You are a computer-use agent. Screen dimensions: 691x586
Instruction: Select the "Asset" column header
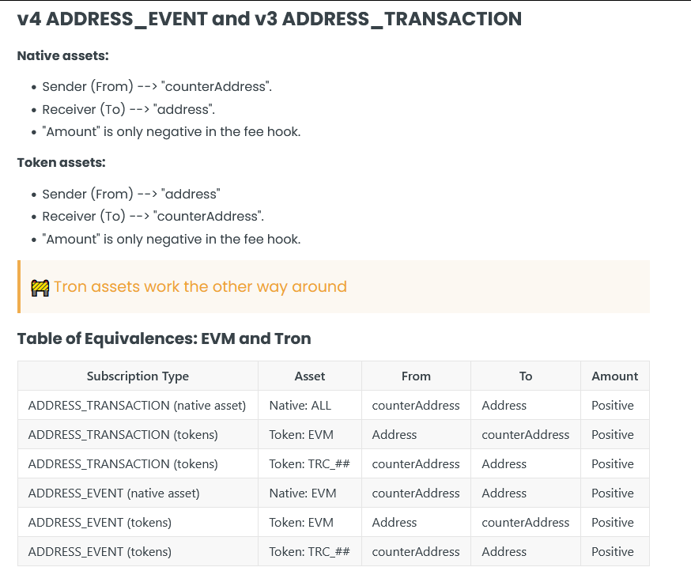(310, 376)
